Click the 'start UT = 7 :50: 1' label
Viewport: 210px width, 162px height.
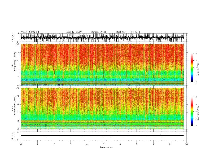point(128,32)
